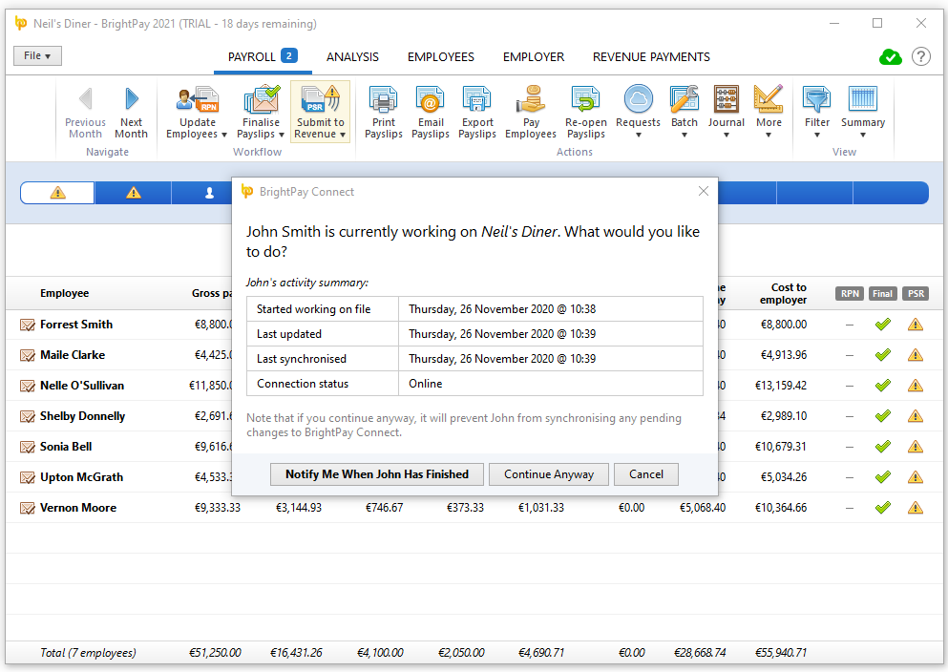Expand Submit to Revenue dropdown arrow
This screenshot has height=672, width=948.
[343, 135]
